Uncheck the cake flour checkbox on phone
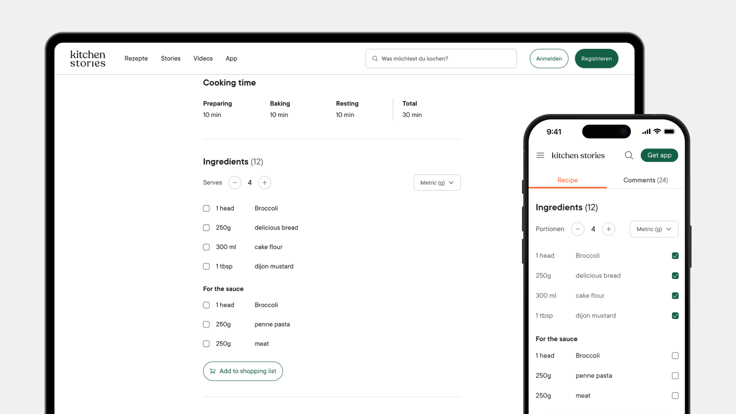Screen dimensions: 736x414 pyautogui.click(x=675, y=296)
